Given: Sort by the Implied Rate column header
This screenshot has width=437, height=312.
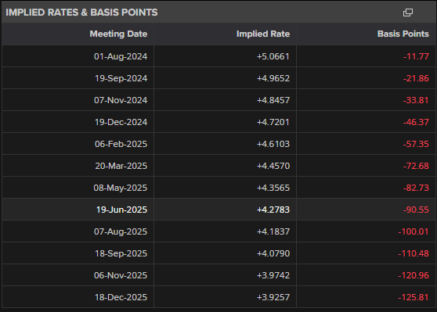Looking at the screenshot, I should click(263, 34).
